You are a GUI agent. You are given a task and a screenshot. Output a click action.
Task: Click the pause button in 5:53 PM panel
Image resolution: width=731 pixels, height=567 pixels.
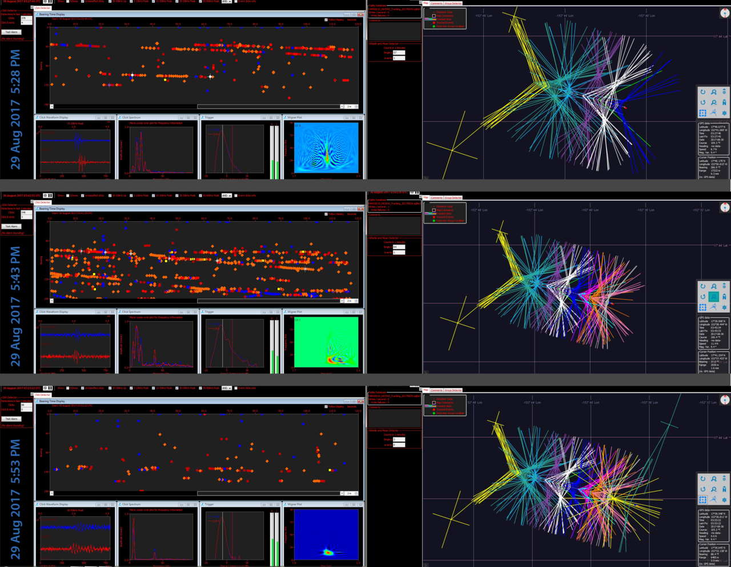tap(50, 388)
